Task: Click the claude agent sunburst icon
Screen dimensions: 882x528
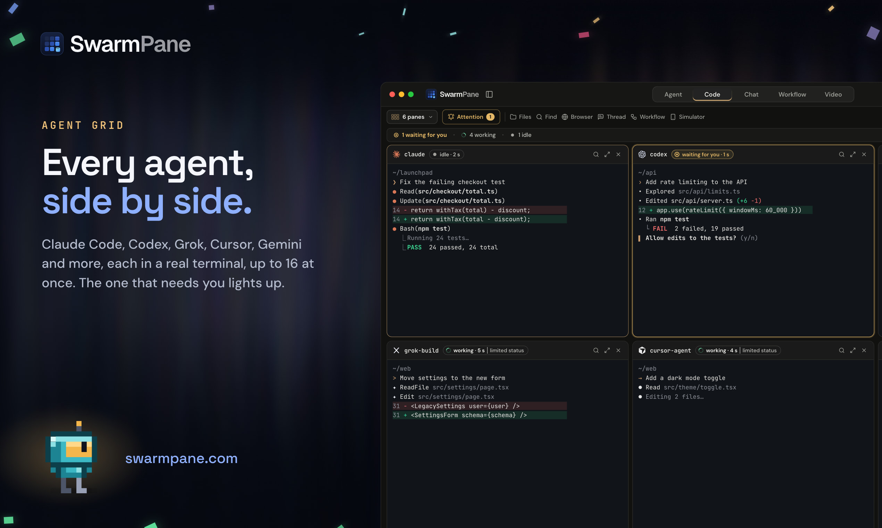Action: click(x=396, y=155)
